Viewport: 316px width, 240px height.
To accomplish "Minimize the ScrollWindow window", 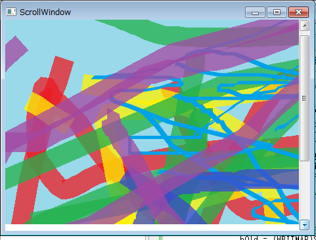I will pyautogui.click(x=255, y=12).
